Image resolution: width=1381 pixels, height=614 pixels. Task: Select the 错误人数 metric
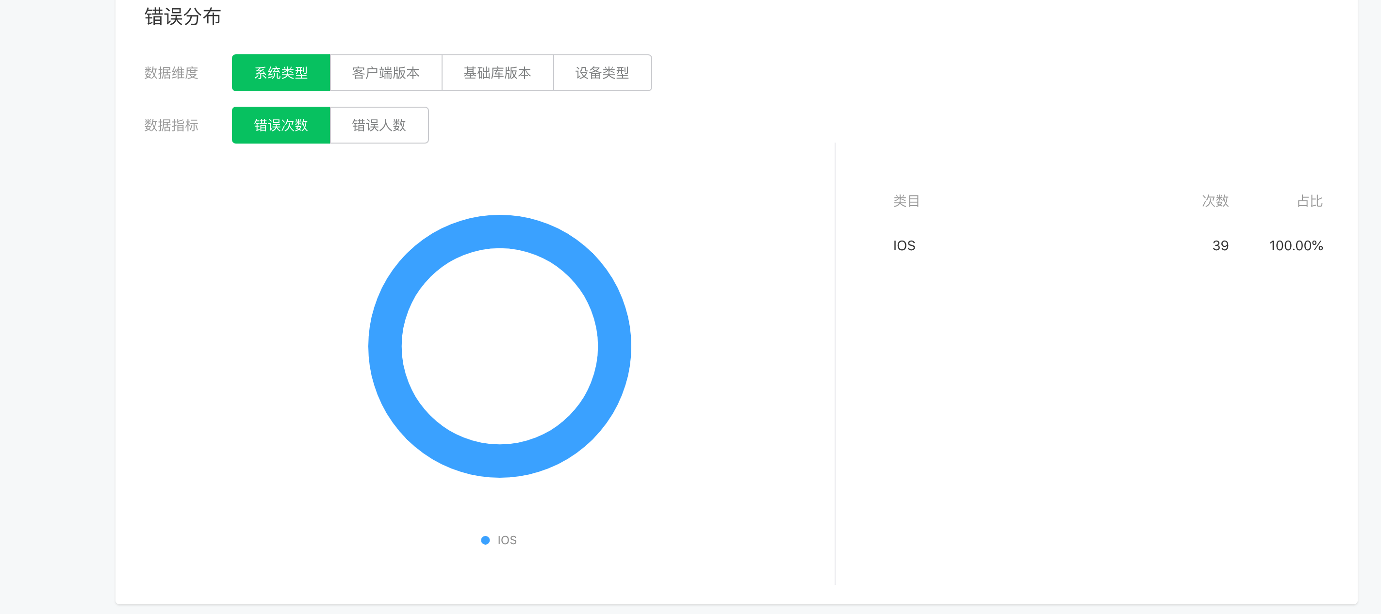point(378,125)
